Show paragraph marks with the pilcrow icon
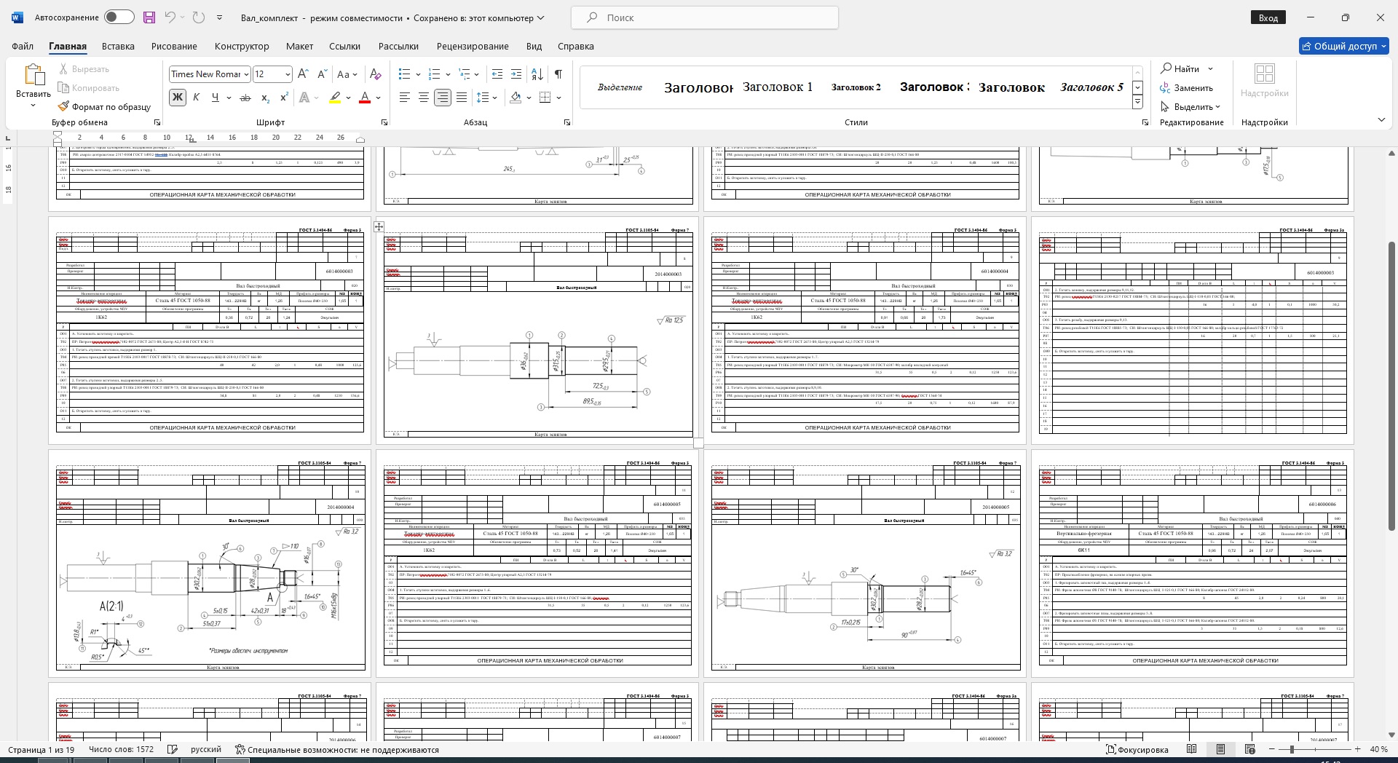Image resolution: width=1398 pixels, height=763 pixels. (x=558, y=74)
